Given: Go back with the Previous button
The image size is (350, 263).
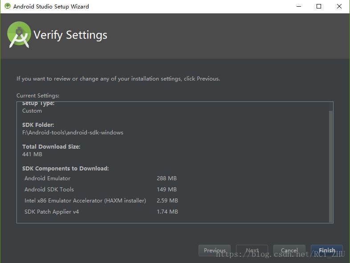Looking at the screenshot, I should [x=215, y=250].
